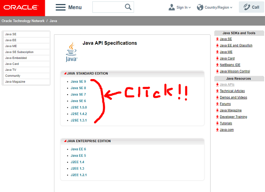Click the search magnifier icon
The width and height of the screenshot is (265, 192).
(128, 7)
